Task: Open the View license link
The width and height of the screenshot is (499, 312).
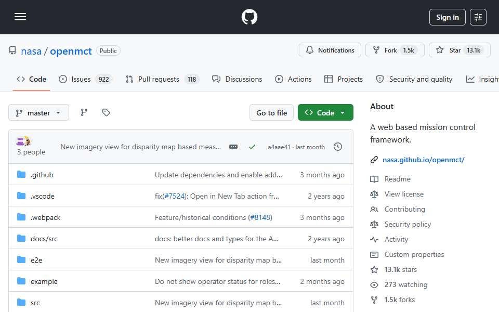Action: 404,194
